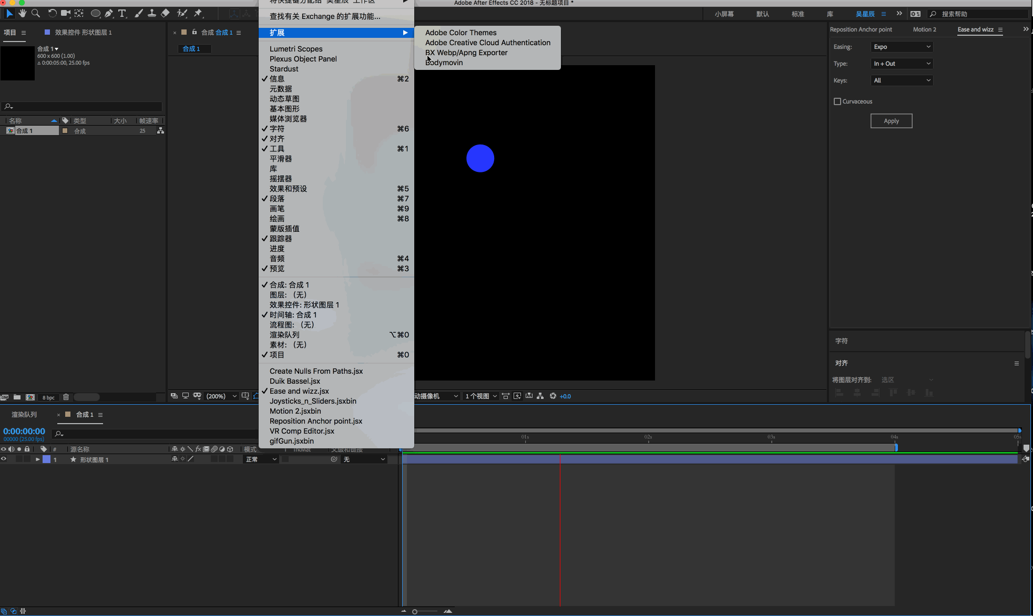
Task: Click the timeline zoom slider
Action: [415, 611]
